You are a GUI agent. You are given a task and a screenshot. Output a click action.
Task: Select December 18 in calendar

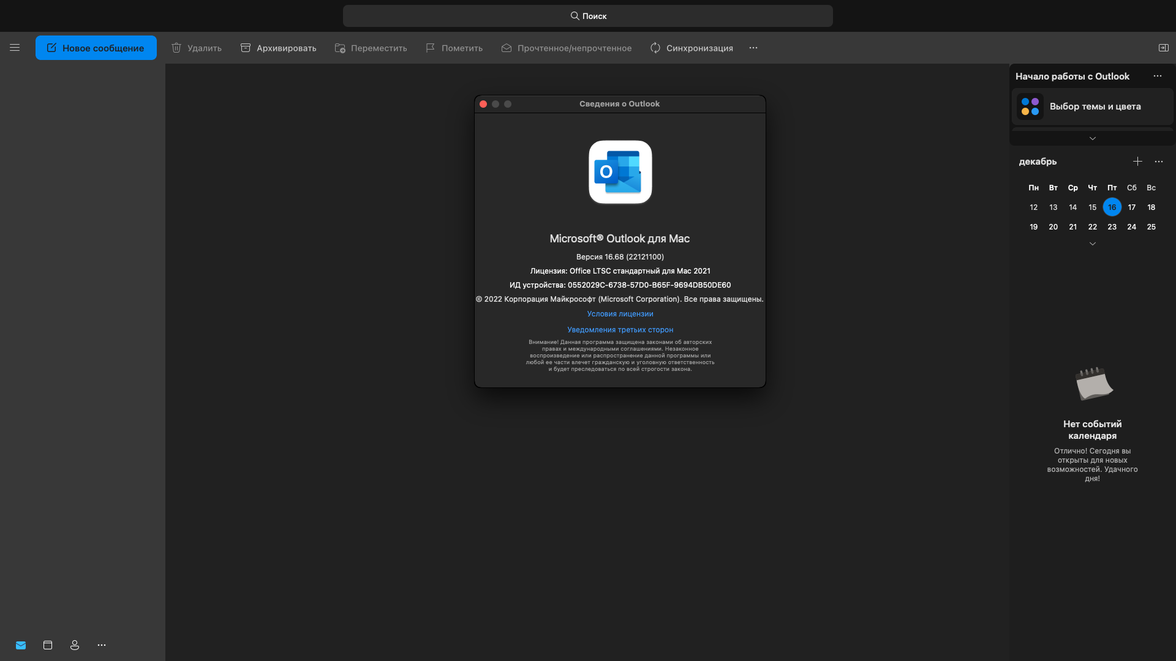click(1151, 207)
